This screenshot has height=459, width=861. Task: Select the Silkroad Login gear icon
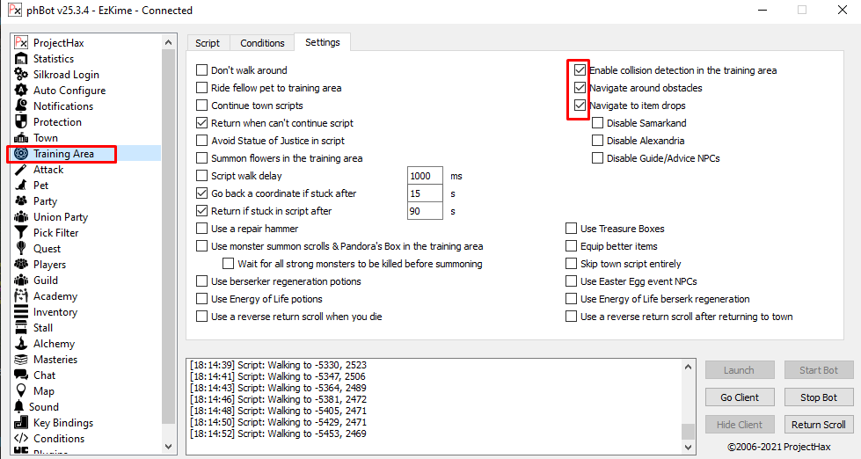point(21,75)
